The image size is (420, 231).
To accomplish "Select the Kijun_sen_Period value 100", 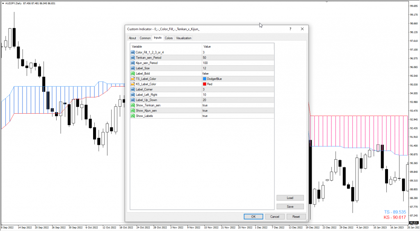I will tap(238, 63).
